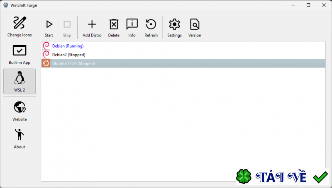Select the Ubuntu-24.04 (Stopped) entry

[183, 63]
